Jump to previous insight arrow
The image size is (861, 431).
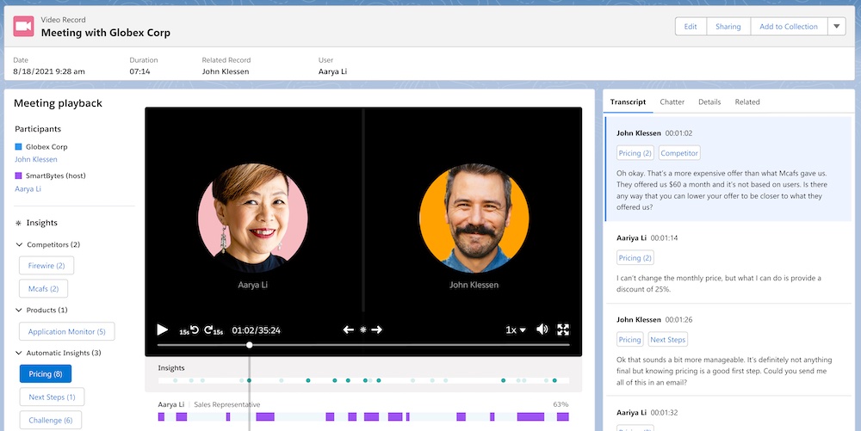(349, 329)
